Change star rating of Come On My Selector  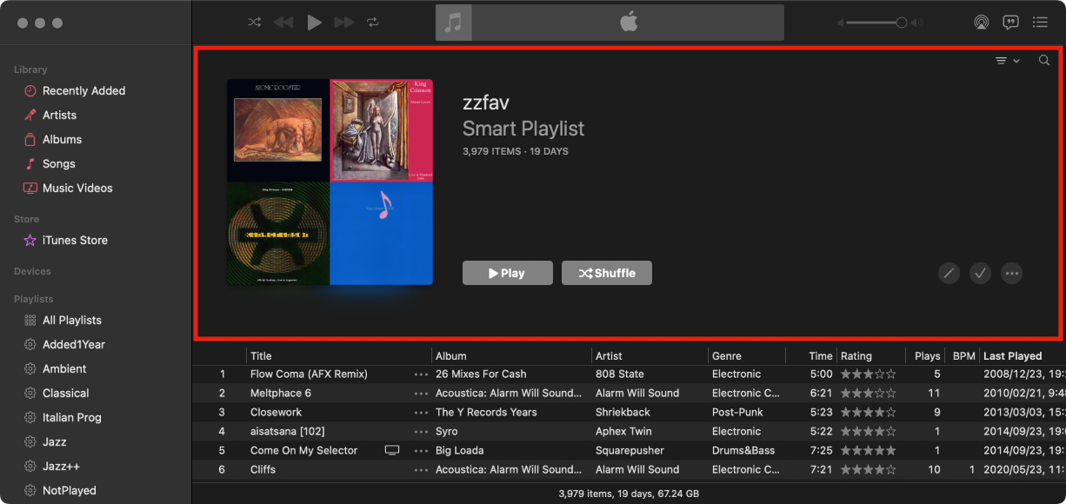tap(867, 450)
